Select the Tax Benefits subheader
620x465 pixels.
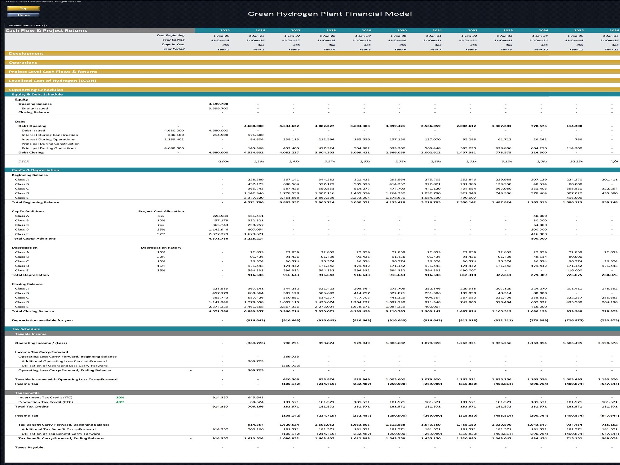(x=312, y=393)
